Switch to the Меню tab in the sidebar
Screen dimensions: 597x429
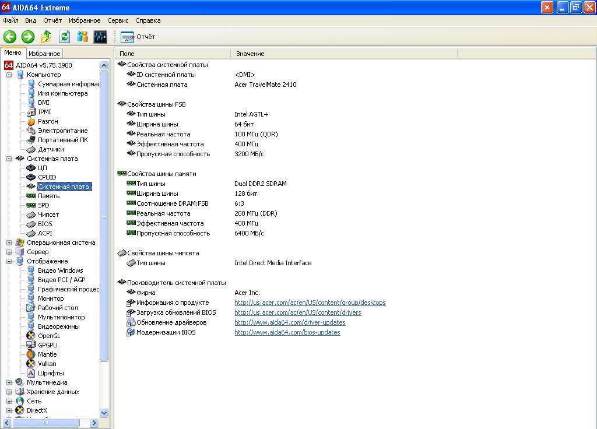[x=13, y=53]
